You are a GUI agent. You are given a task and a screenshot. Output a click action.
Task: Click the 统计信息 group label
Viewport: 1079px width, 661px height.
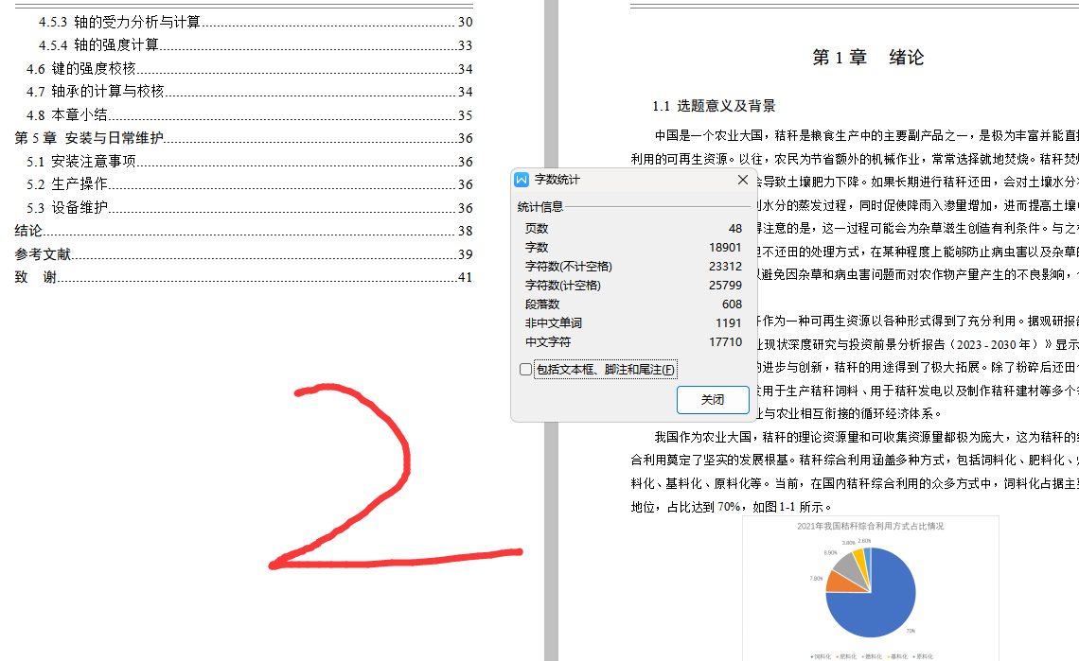(540, 207)
